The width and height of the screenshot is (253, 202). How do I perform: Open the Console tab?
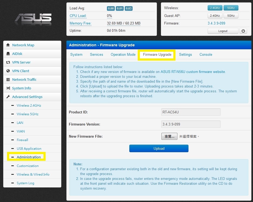tap(206, 55)
